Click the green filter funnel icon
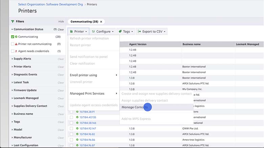Screen dimensions: 264x148 click(x=13, y=21)
